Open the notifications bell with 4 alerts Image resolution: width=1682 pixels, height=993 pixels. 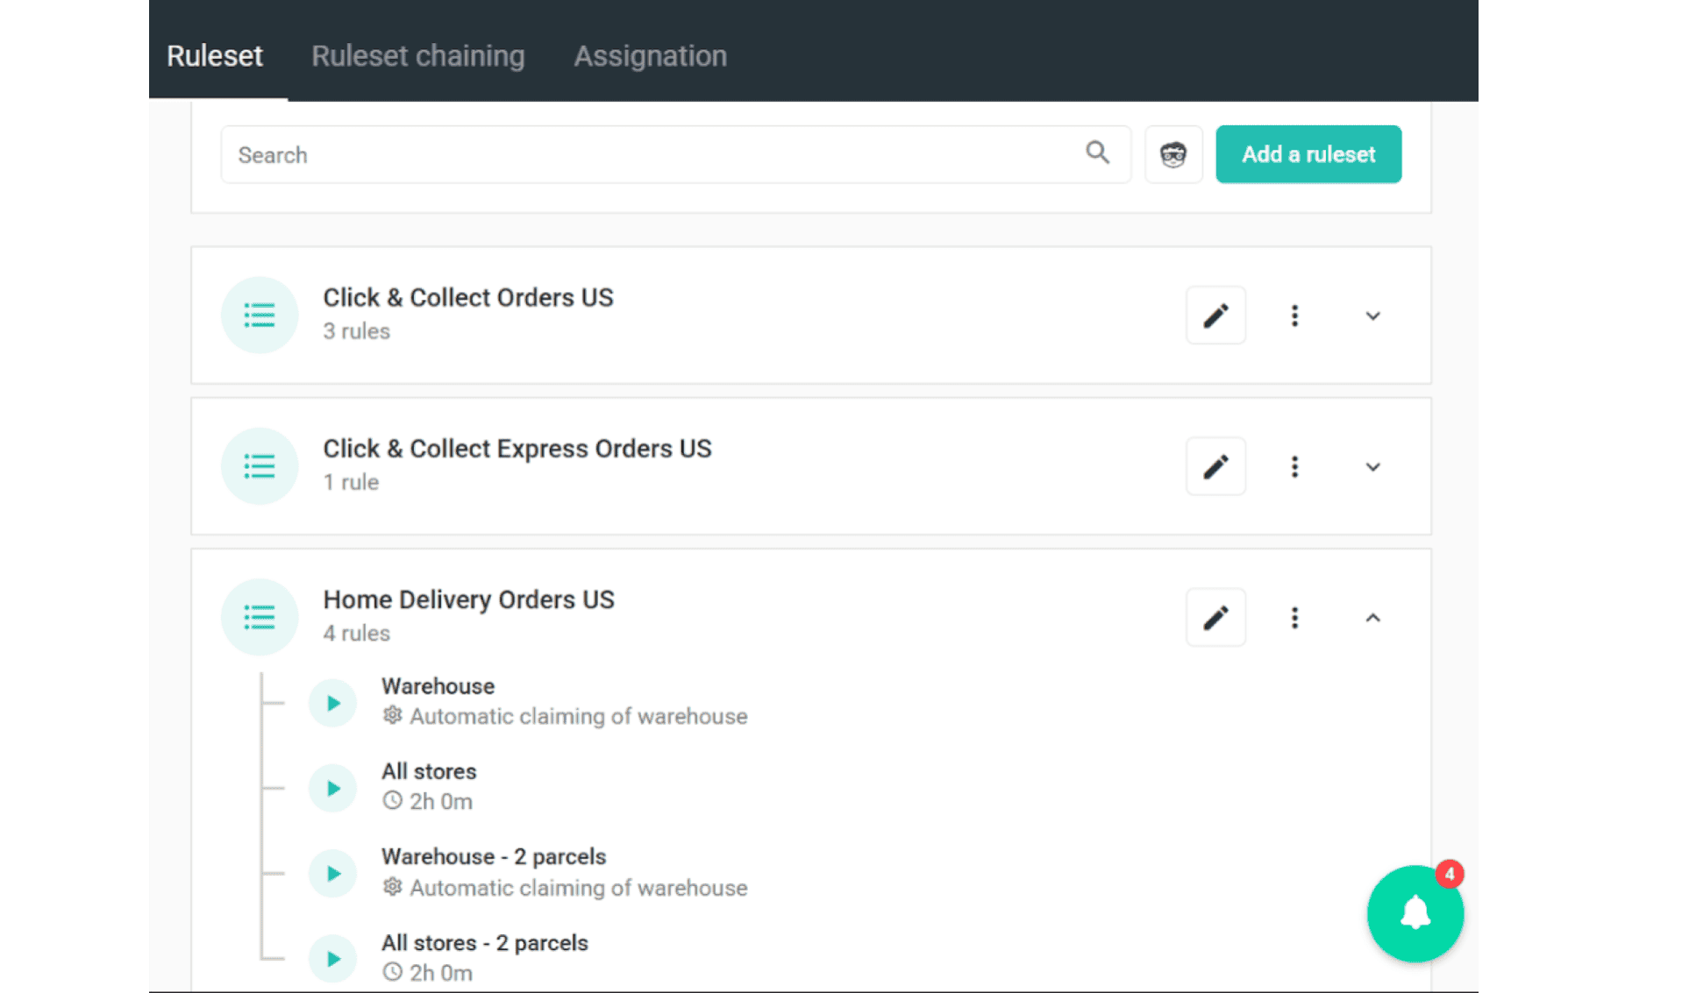point(1414,913)
